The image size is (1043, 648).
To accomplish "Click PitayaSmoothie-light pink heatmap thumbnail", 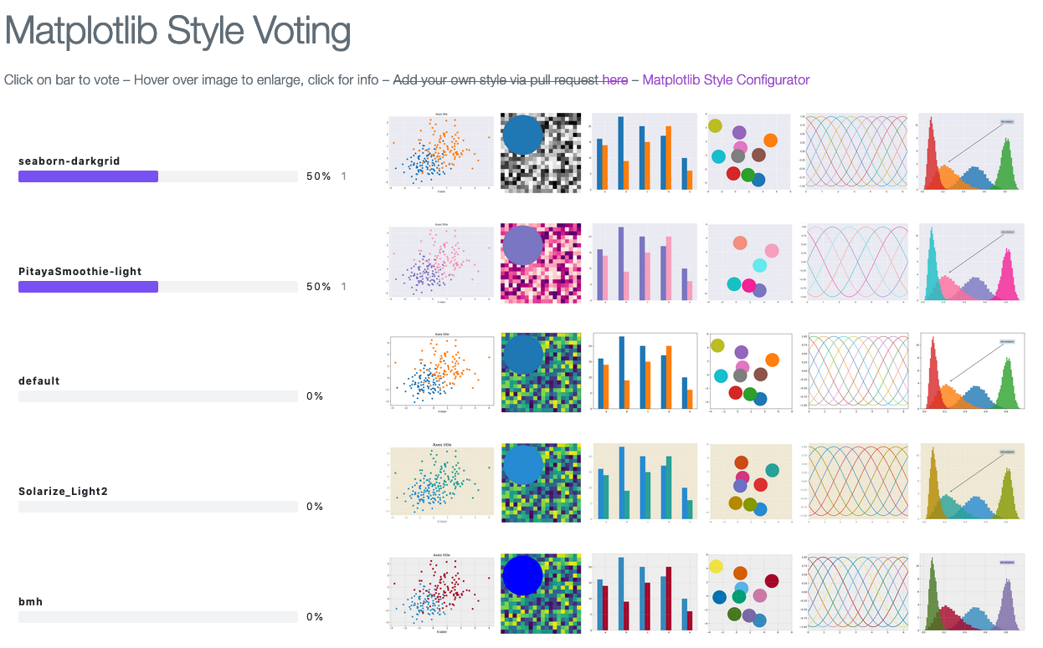I will click(541, 263).
